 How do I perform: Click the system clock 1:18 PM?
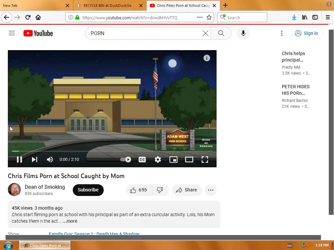(x=322, y=245)
